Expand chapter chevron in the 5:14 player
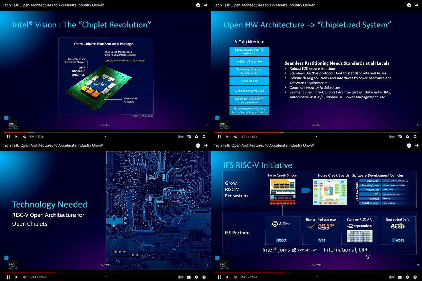 click(105, 136)
